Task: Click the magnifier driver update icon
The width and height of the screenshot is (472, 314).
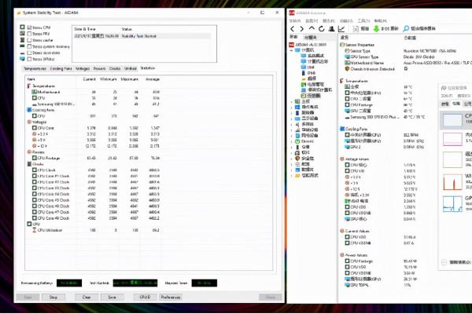Action: (406, 28)
